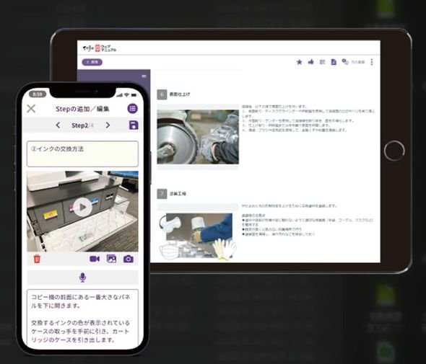This screenshot has height=364, width=426.
Task: Tap the video camera record icon
Action: click(x=95, y=259)
